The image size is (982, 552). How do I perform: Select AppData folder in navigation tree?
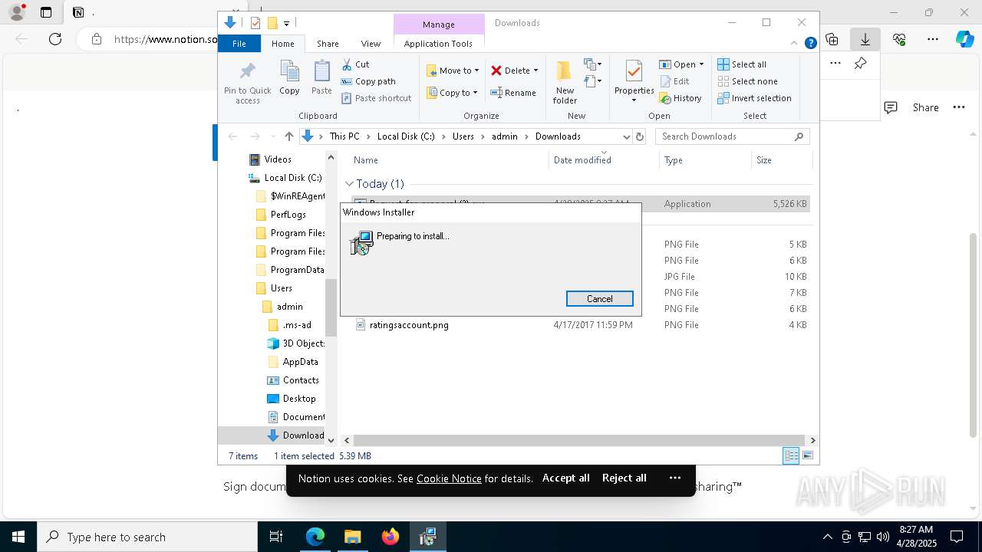click(300, 362)
